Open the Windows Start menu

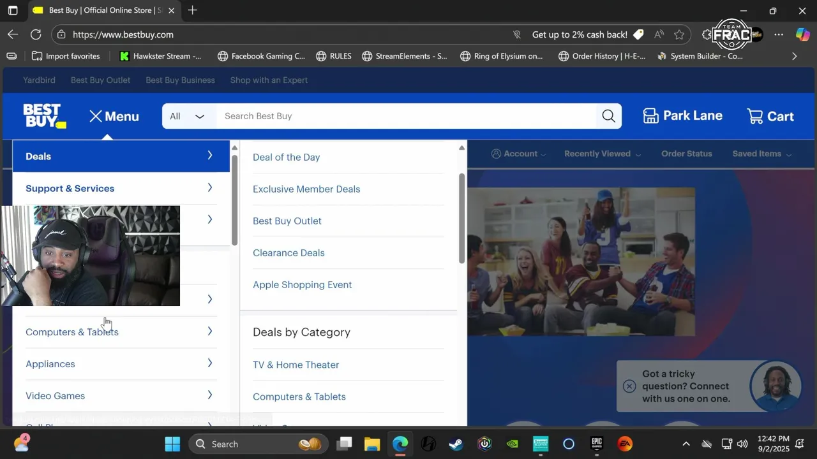[172, 444]
